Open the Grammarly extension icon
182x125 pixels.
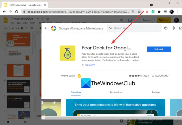[153, 12]
